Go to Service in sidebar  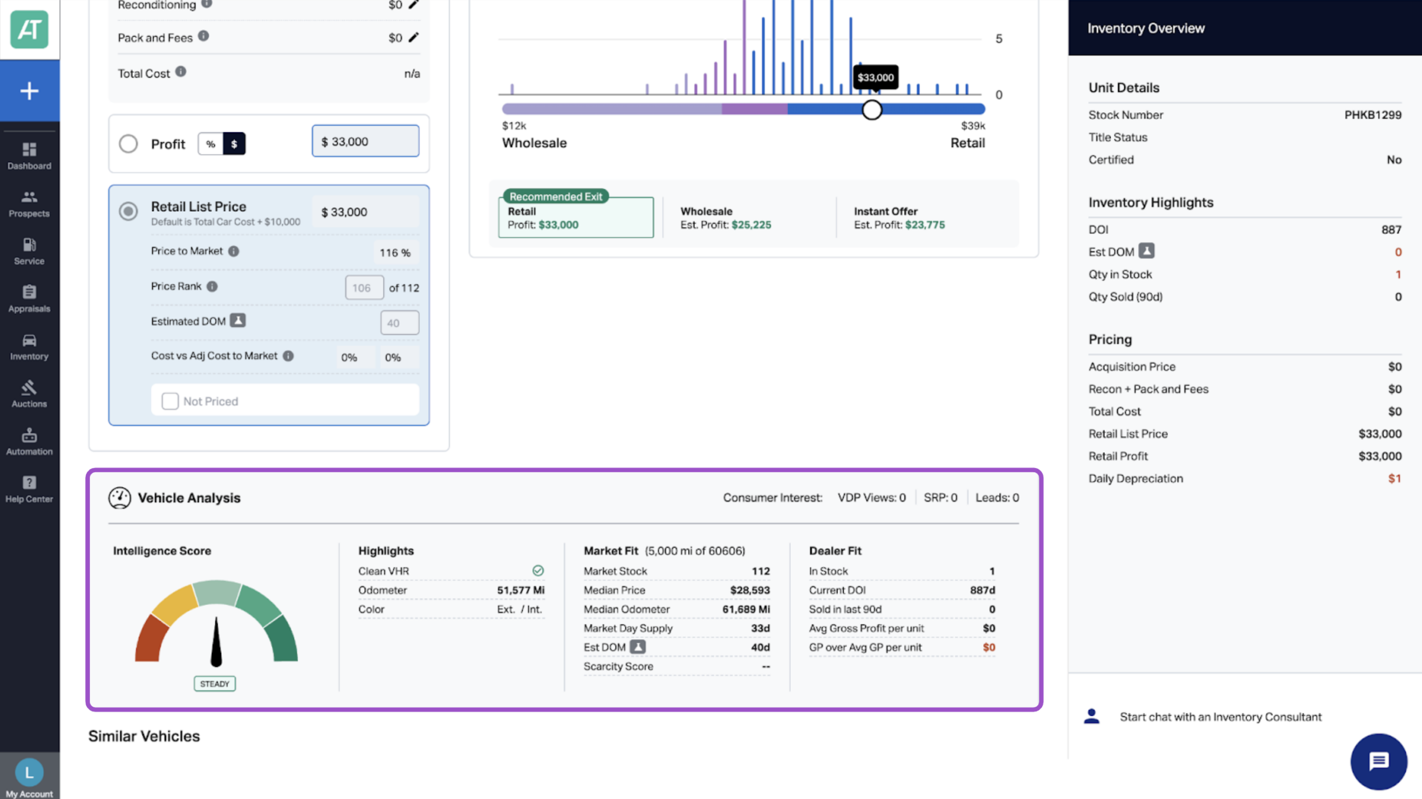click(29, 251)
